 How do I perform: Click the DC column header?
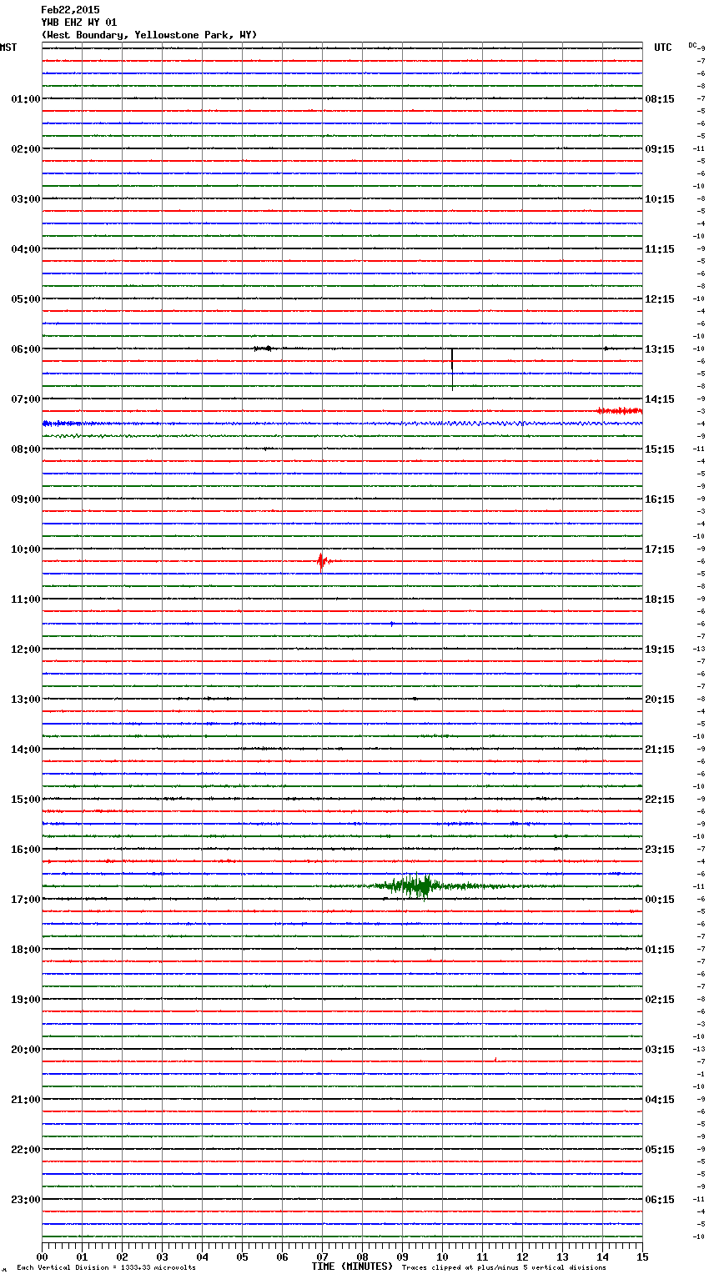coord(693,45)
